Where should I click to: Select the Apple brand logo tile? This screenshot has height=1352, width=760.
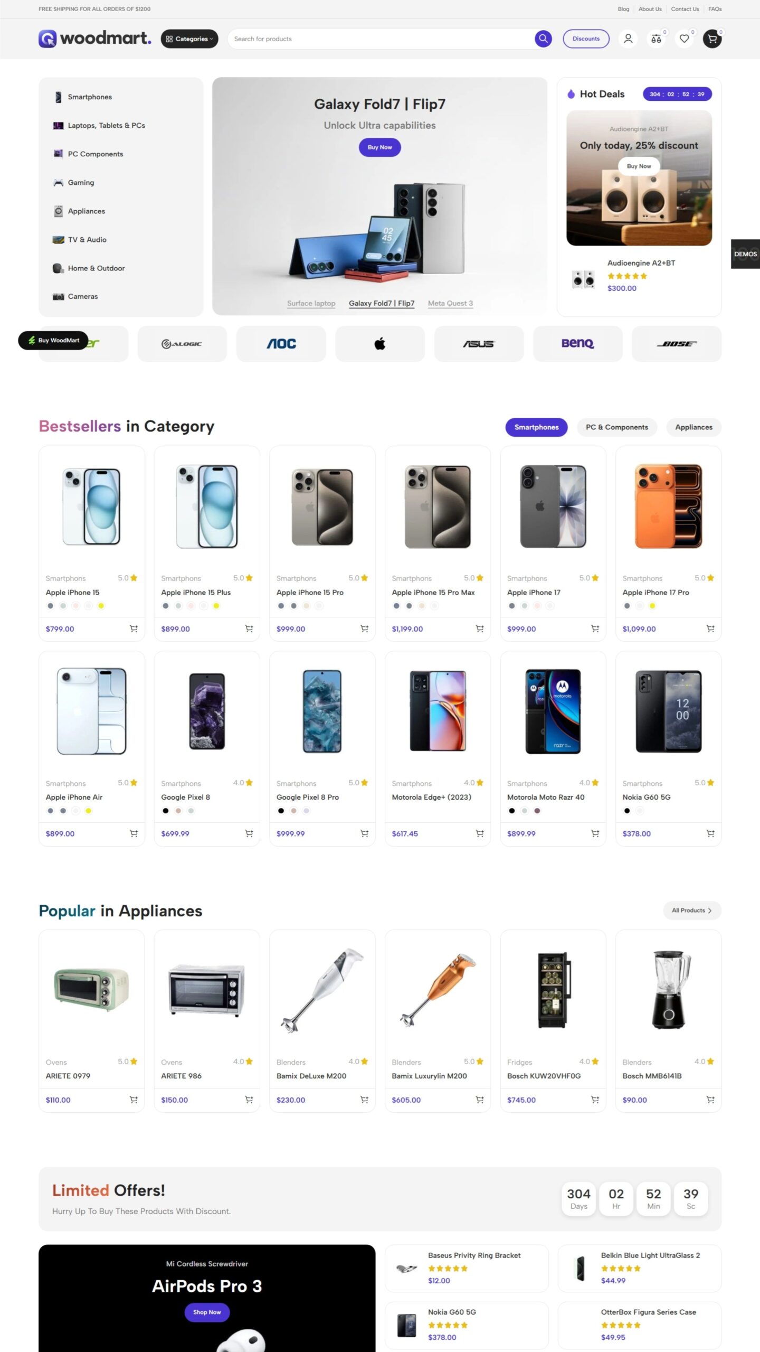pyautogui.click(x=380, y=344)
